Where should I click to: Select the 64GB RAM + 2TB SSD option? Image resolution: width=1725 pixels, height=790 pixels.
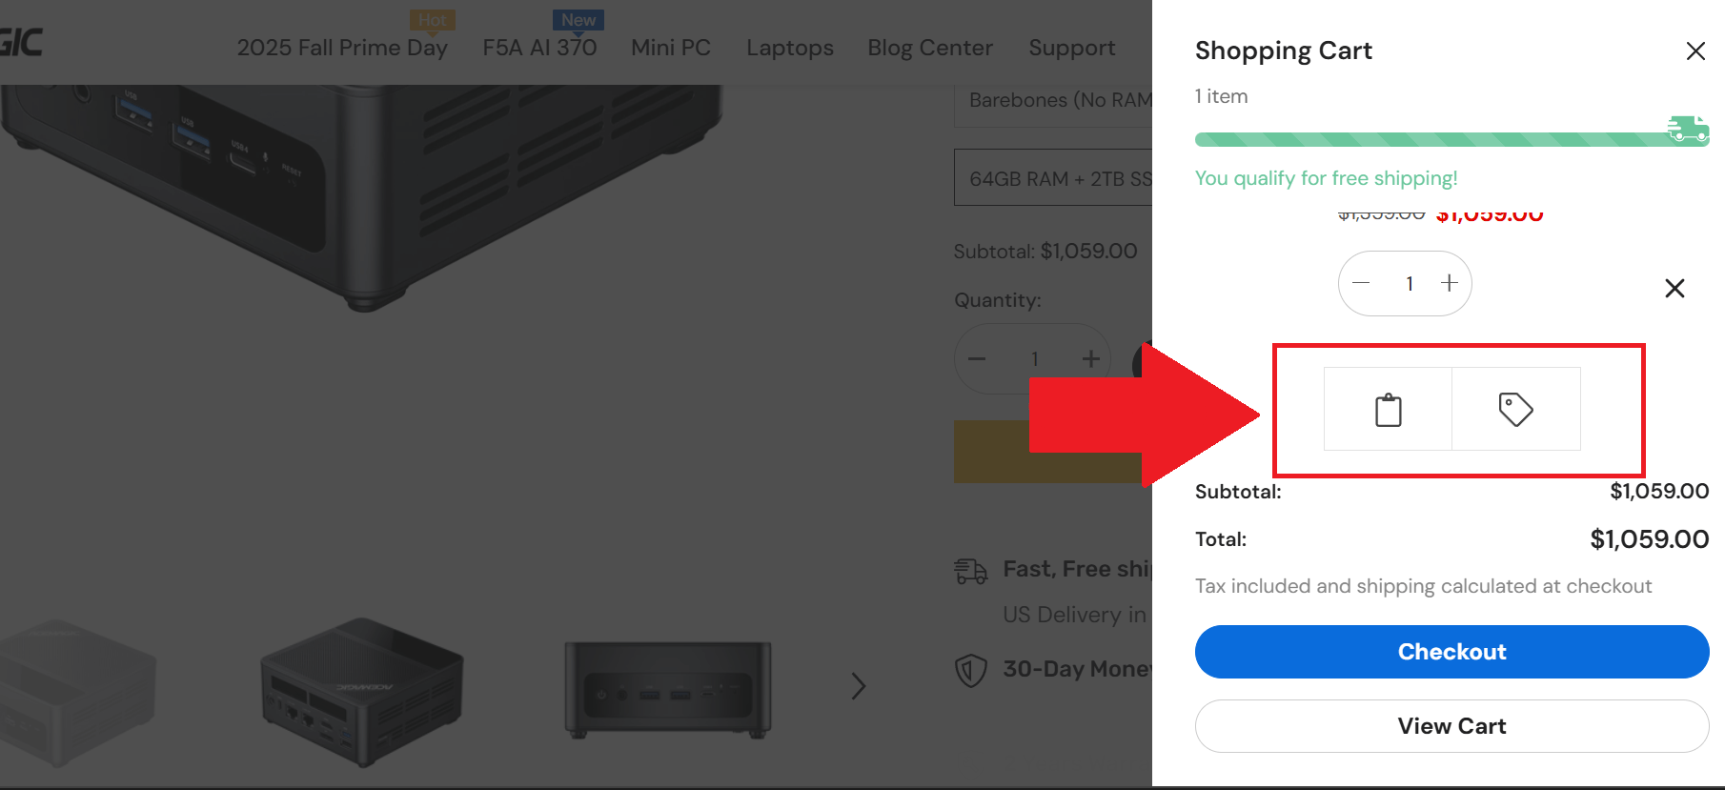[1054, 178]
